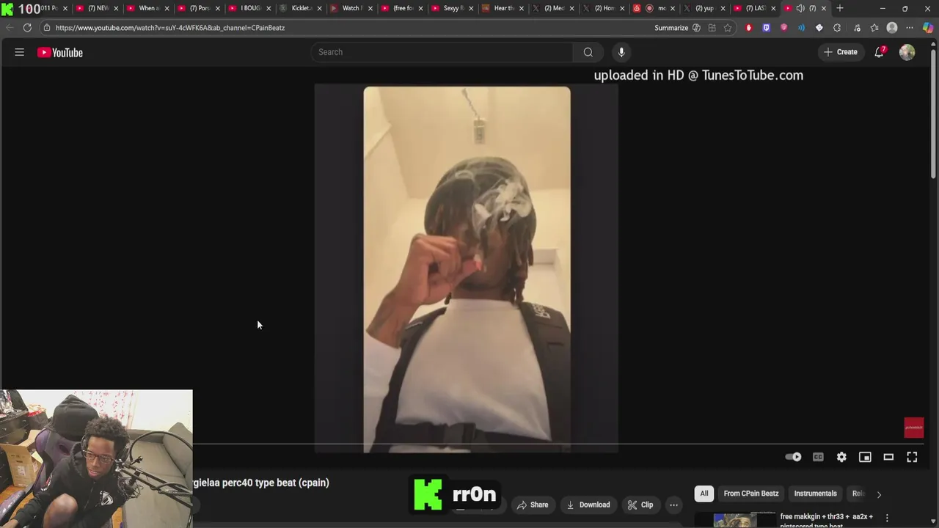Open the Twitch extension icon
This screenshot has width=939, height=528.
point(767,28)
